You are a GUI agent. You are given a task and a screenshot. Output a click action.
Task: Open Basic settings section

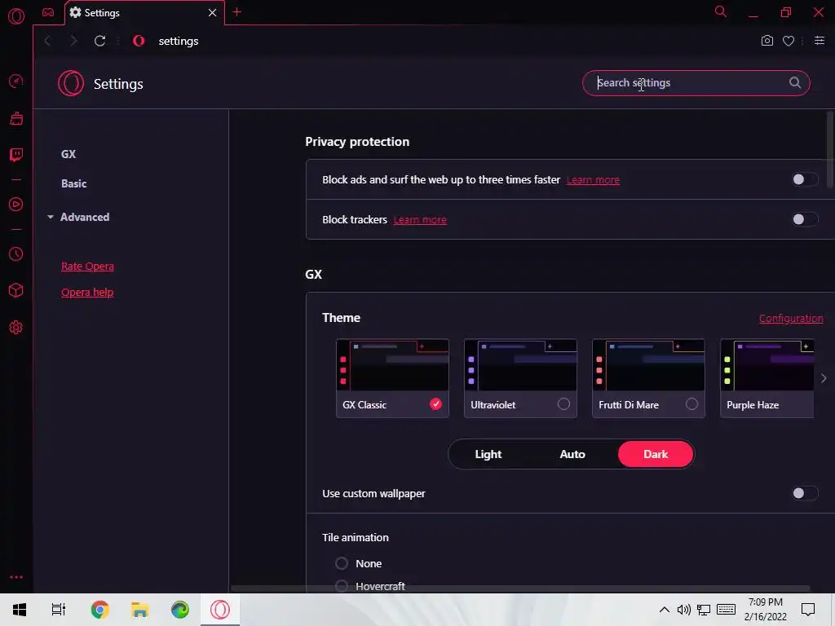click(73, 183)
